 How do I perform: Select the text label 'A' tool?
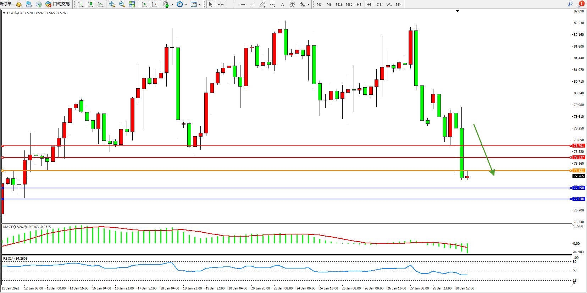click(x=282, y=4)
